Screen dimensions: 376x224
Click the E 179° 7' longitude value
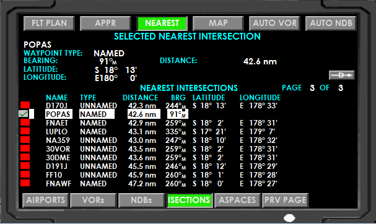pos(257,132)
